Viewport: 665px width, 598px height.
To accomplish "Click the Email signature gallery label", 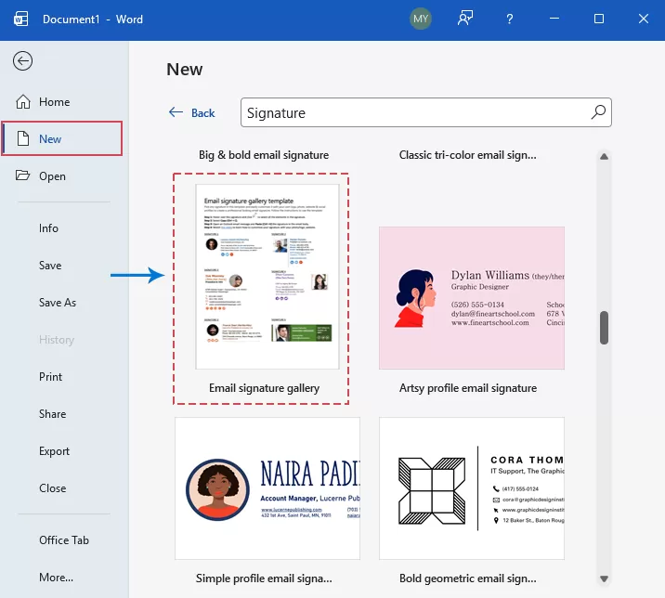I will tap(264, 388).
